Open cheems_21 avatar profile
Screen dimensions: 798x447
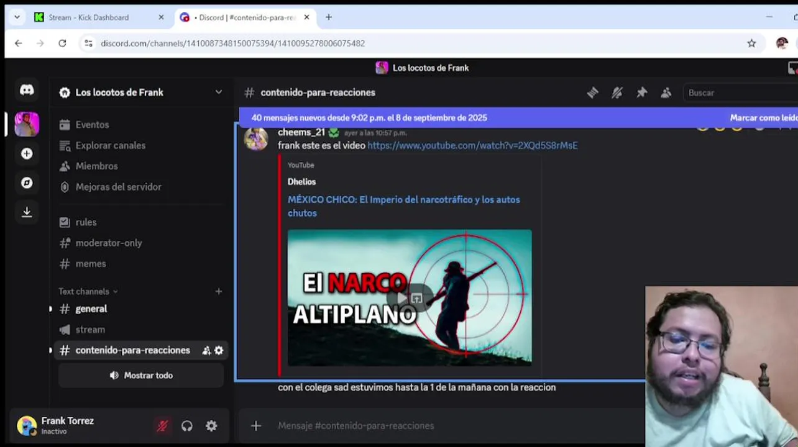[x=255, y=139]
